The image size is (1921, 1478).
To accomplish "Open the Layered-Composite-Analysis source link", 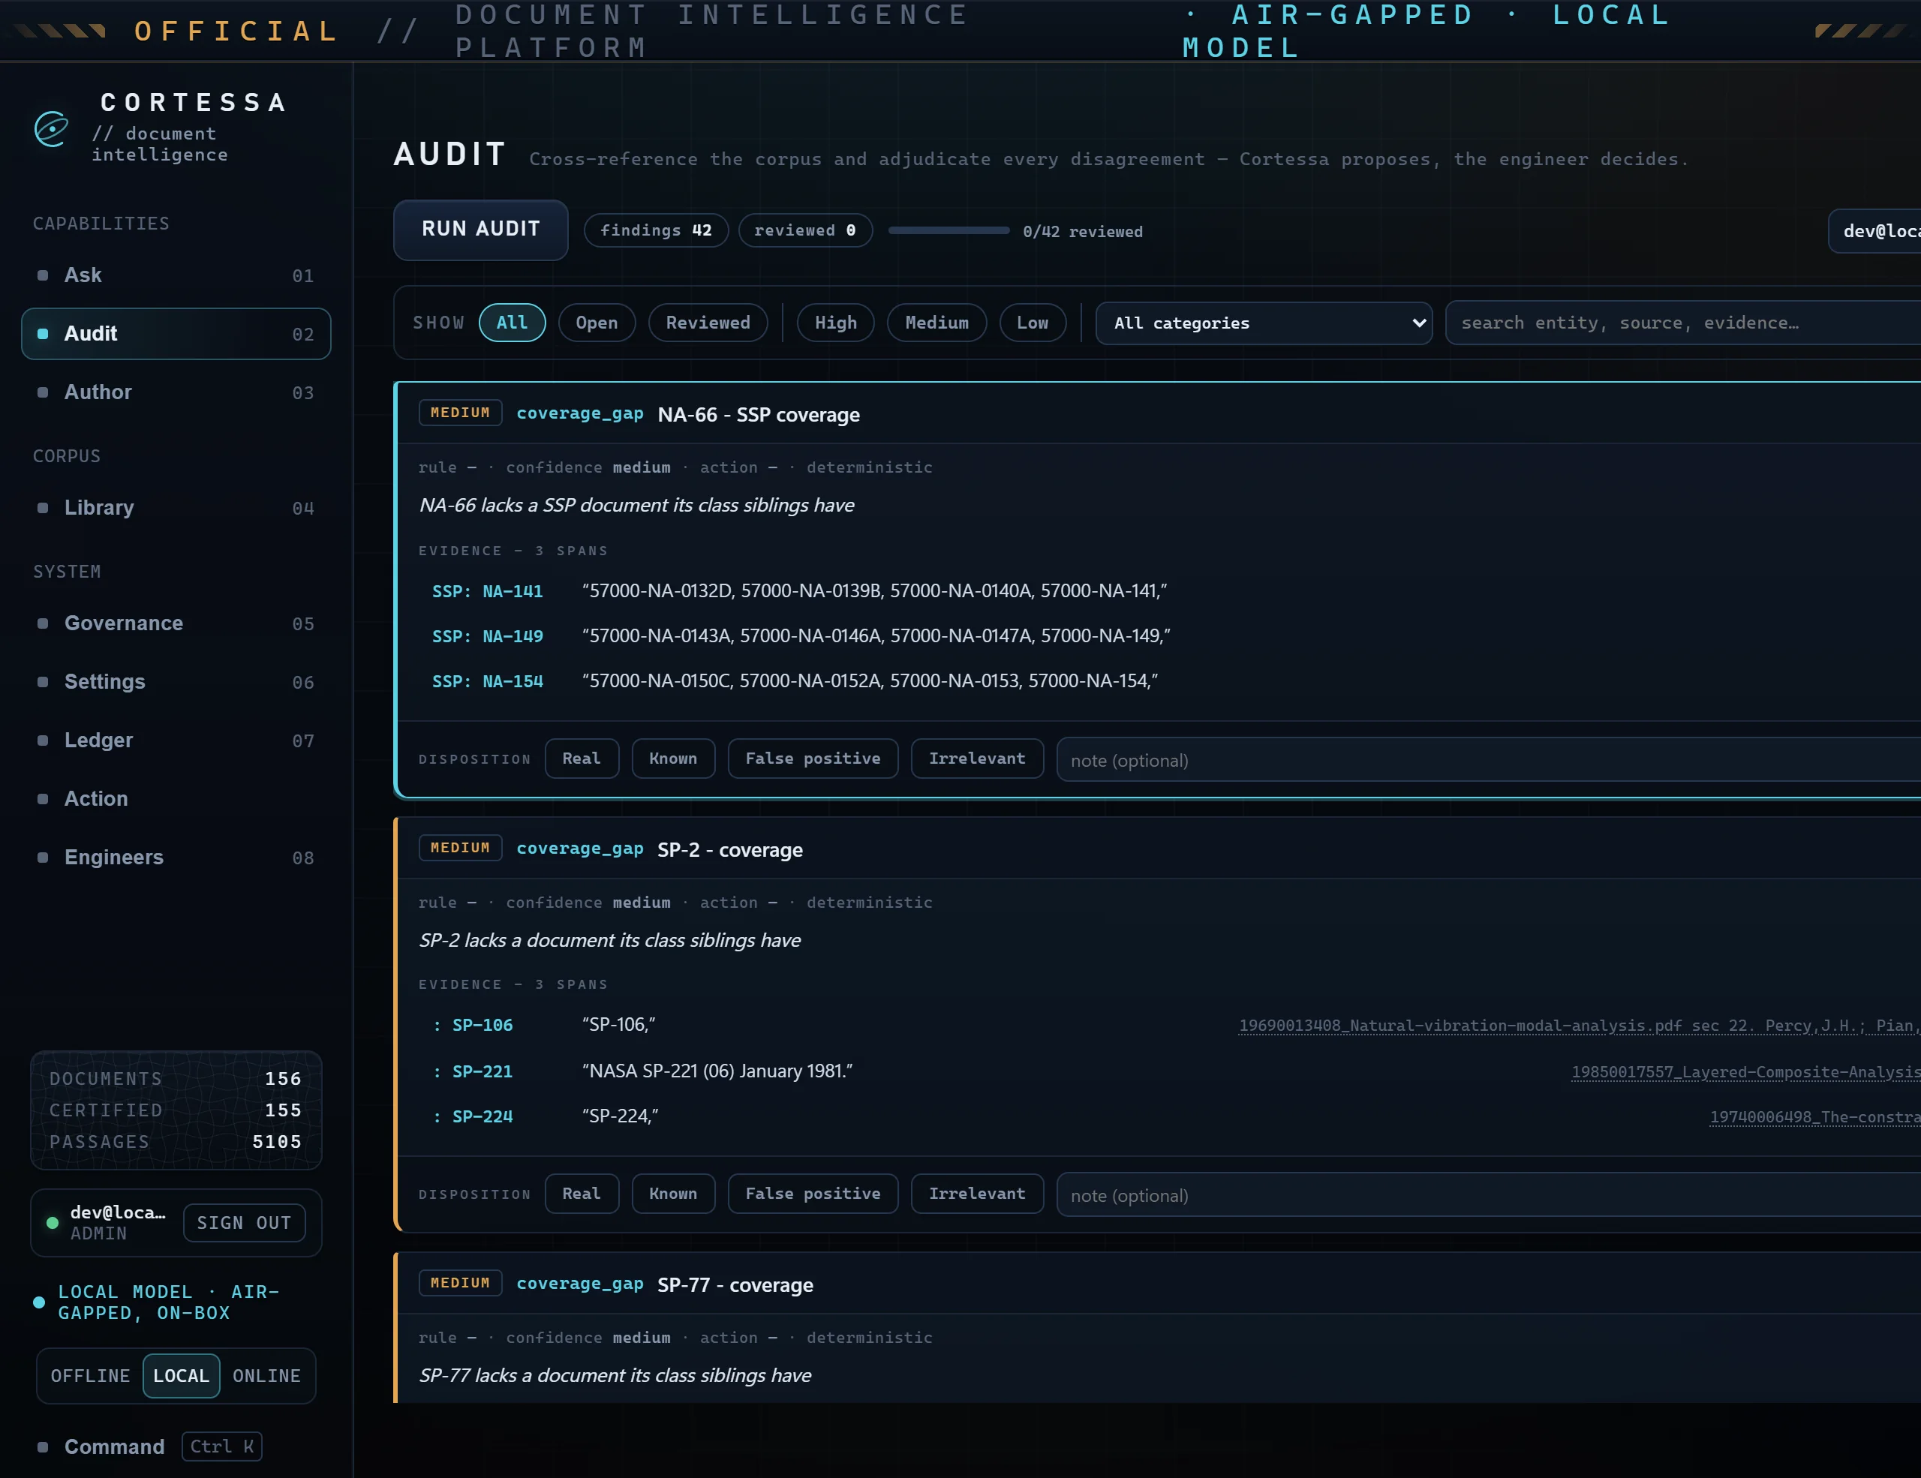I will point(1746,1072).
